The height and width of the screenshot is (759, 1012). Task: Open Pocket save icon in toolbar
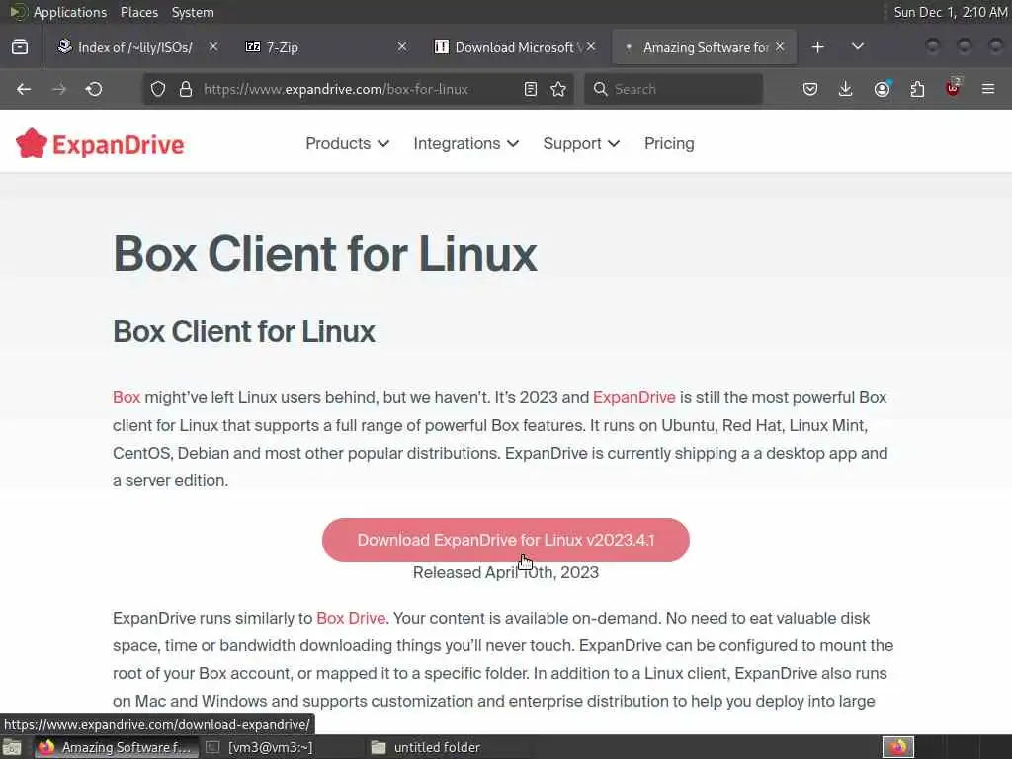click(810, 89)
